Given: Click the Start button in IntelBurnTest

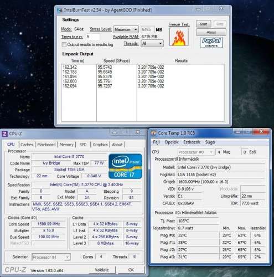Looking at the screenshot, I should 203,24.
